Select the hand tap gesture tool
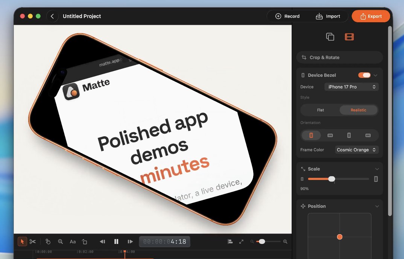This screenshot has height=259, width=404. click(x=48, y=241)
